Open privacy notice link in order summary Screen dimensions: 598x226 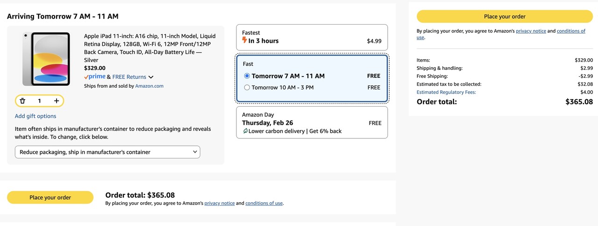click(531, 31)
